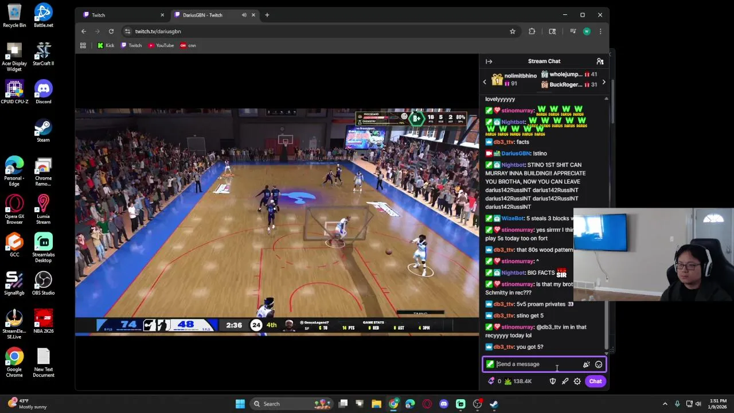Reload the Twitch page
This screenshot has height=413, width=734.
(111, 32)
